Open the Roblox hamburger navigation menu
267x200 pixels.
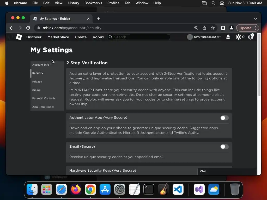pos(11,37)
